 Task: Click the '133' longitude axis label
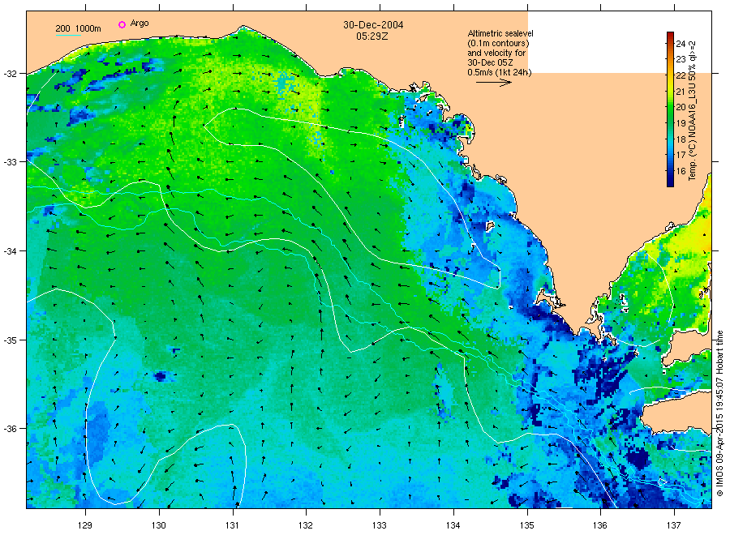point(380,525)
